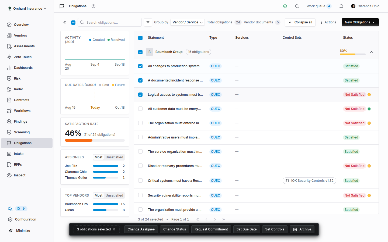Open Radar in sidebar

pos(27,89)
